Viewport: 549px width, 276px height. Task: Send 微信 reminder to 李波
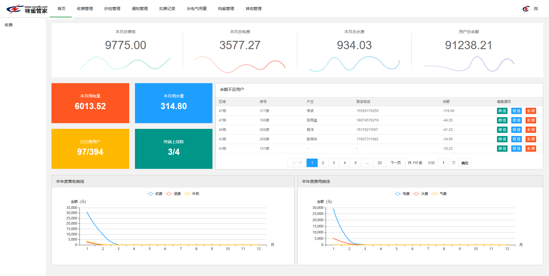pos(502,111)
